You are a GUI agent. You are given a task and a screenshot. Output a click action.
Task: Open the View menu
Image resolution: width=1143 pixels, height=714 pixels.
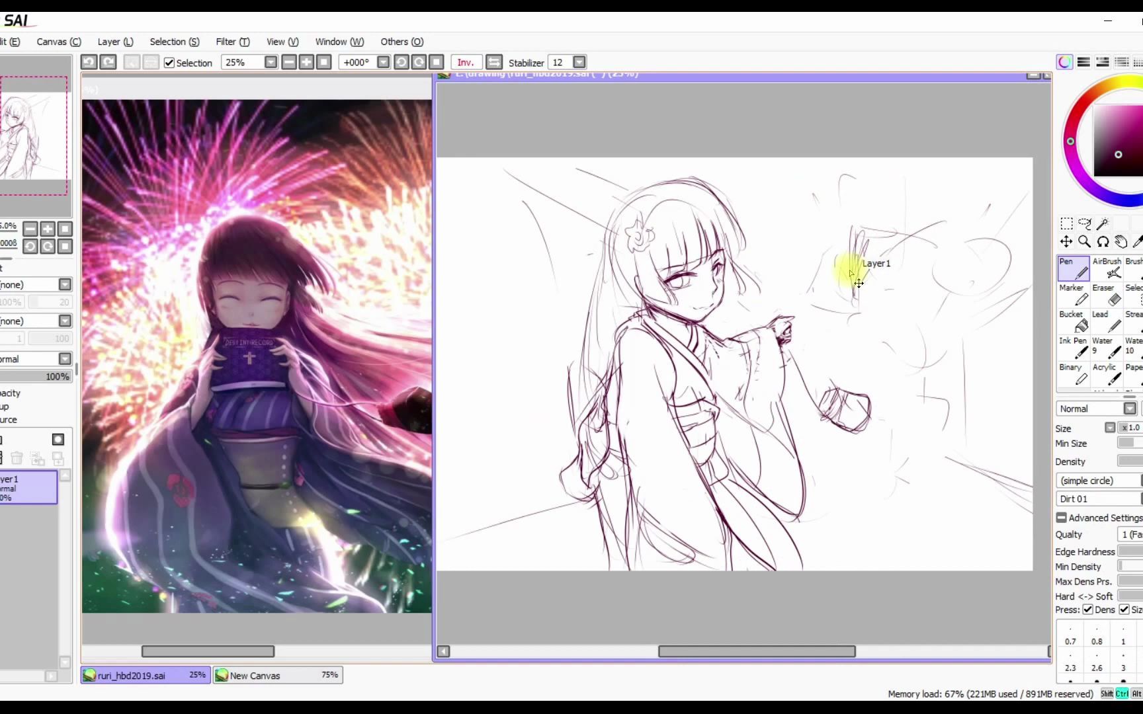point(282,42)
